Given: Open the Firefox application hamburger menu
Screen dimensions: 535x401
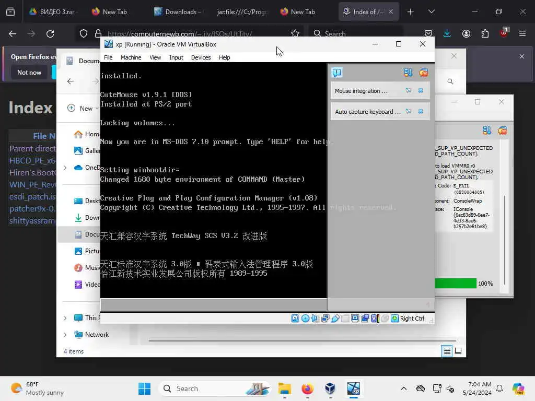Looking at the screenshot, I should [x=522, y=33].
